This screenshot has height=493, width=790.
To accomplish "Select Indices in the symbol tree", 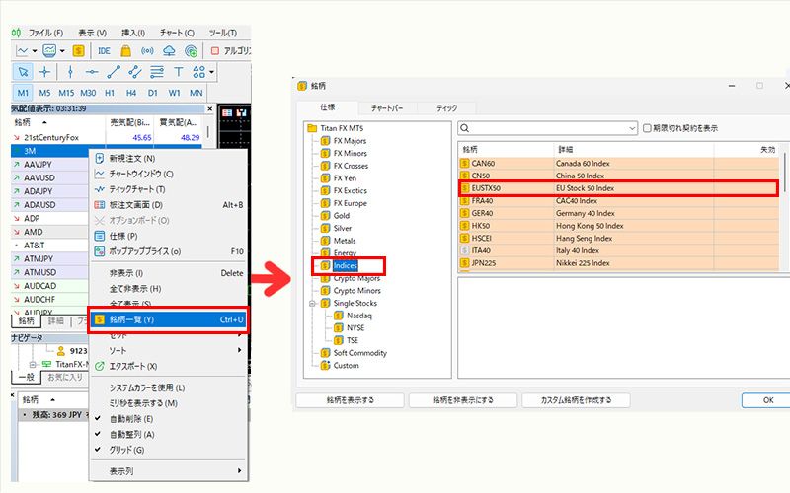I will coord(346,265).
